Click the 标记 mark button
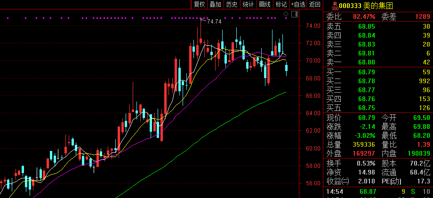The width and height of the screenshot is (433, 198). [281, 4]
